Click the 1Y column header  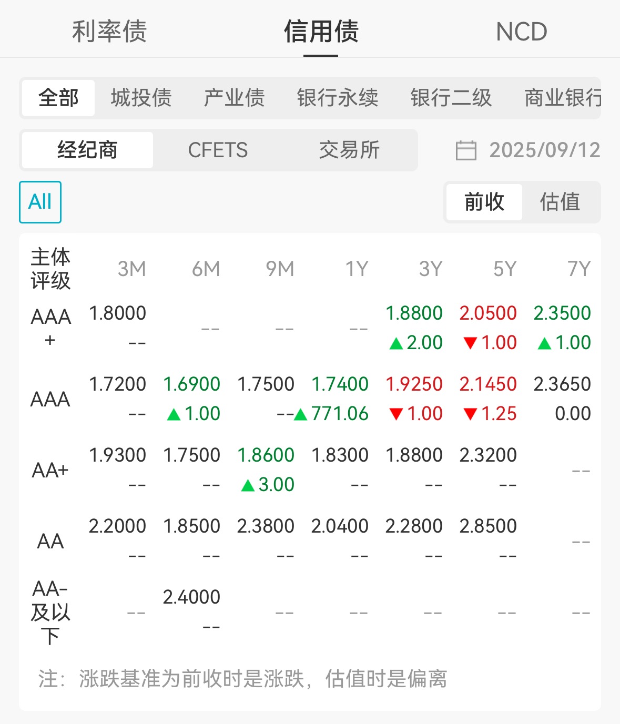(x=357, y=269)
